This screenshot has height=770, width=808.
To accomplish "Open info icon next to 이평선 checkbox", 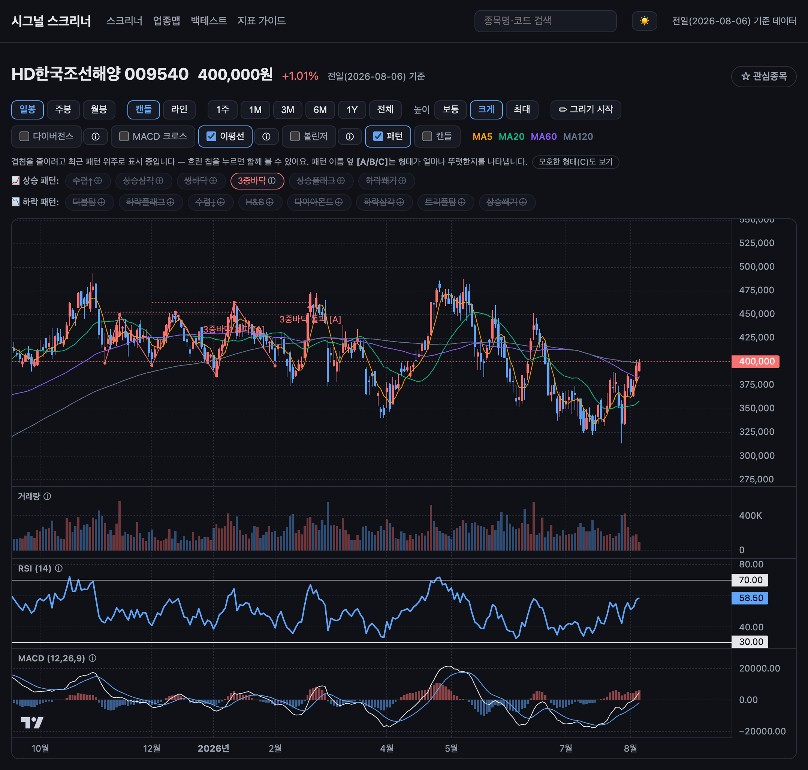I will (266, 137).
